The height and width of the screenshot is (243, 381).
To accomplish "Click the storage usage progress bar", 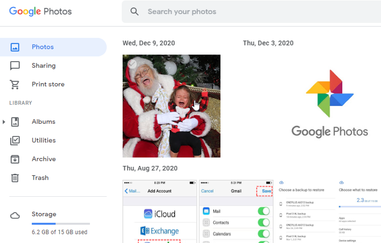I will pyautogui.click(x=61, y=224).
